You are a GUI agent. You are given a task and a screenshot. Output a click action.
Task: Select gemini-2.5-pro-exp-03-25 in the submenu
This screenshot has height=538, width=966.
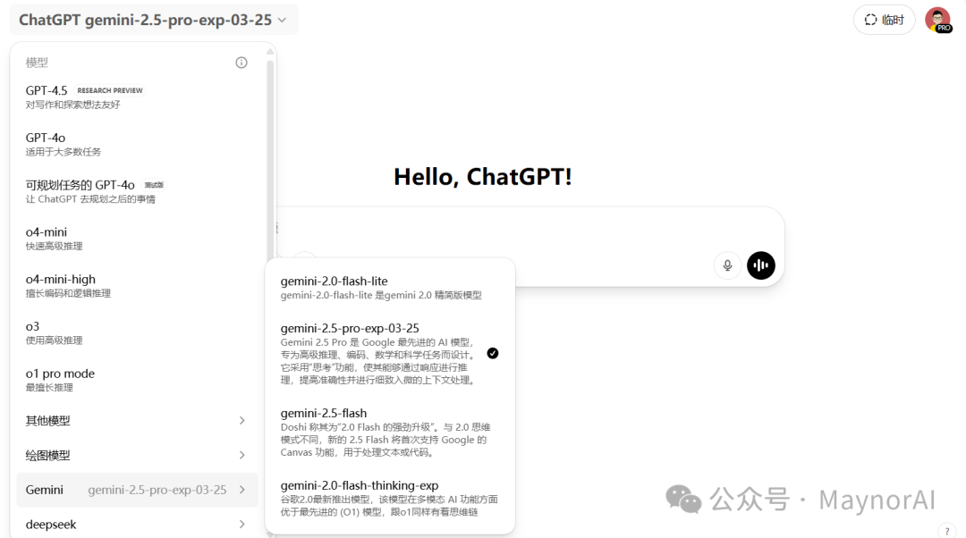(x=390, y=353)
